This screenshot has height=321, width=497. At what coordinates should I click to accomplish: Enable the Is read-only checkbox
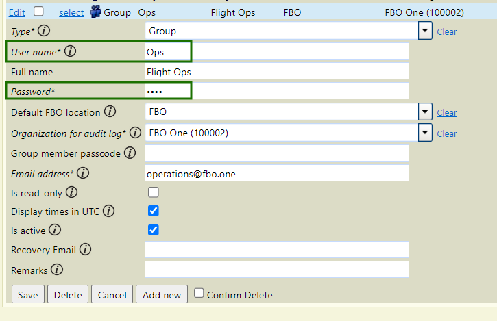pyautogui.click(x=154, y=192)
